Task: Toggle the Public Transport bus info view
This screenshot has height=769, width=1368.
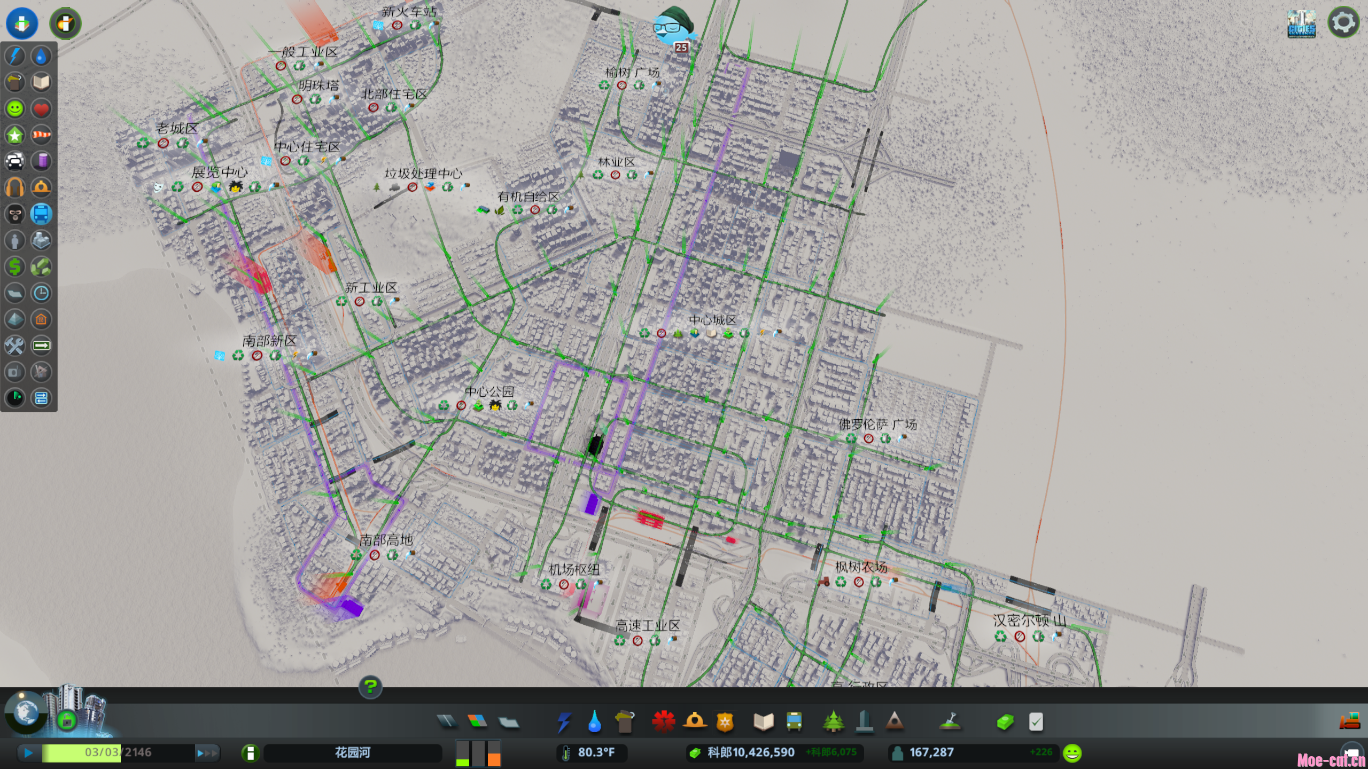Action: point(41,214)
